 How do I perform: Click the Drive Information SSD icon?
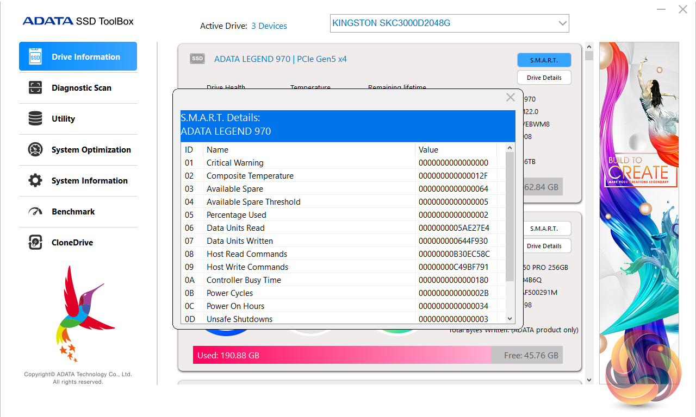click(35, 56)
